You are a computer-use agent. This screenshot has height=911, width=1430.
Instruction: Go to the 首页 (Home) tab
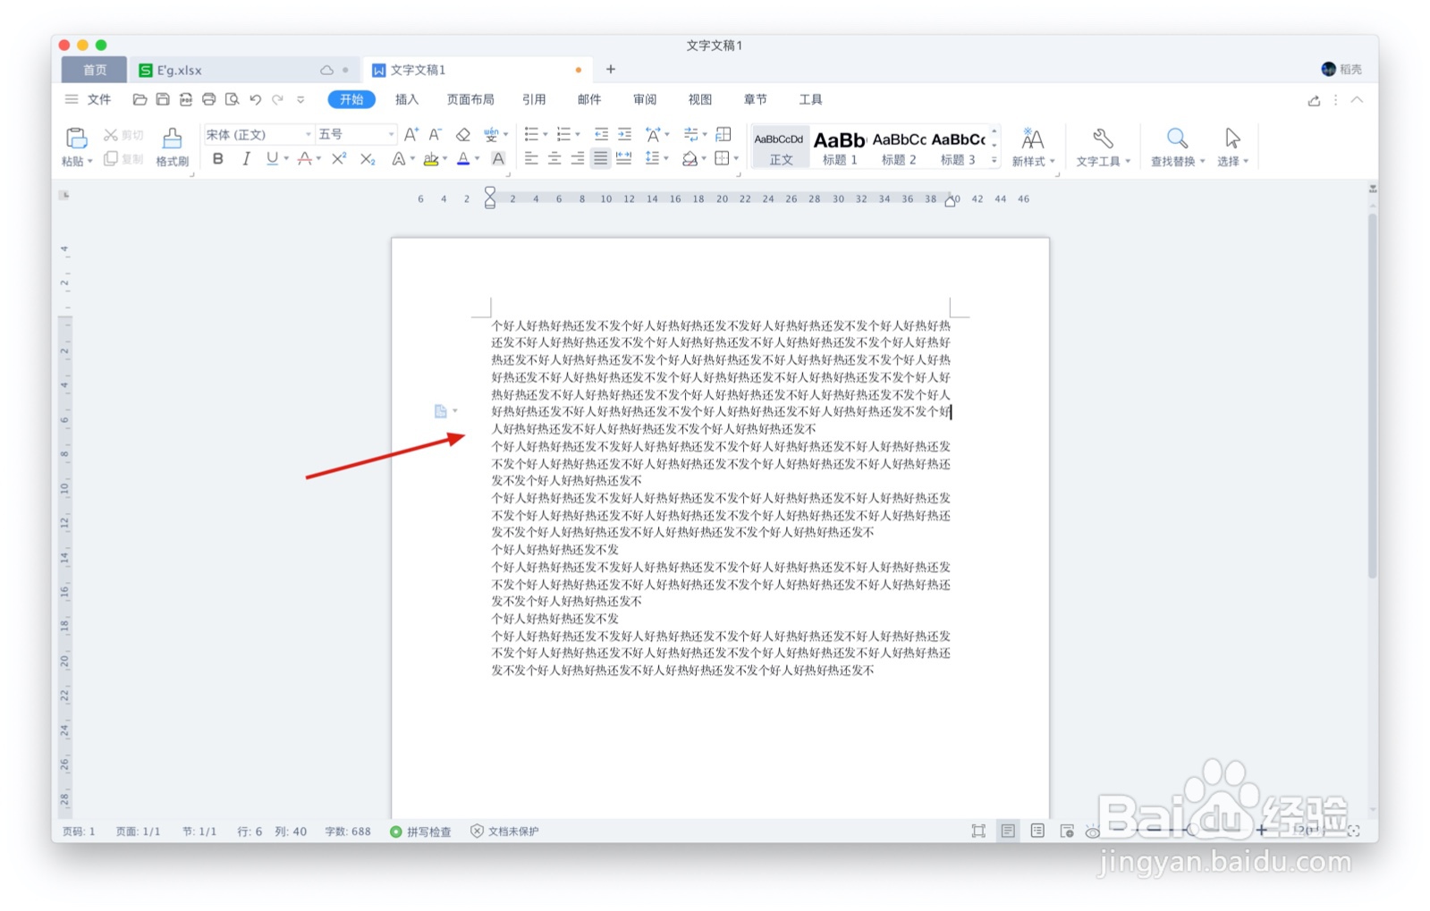(94, 70)
